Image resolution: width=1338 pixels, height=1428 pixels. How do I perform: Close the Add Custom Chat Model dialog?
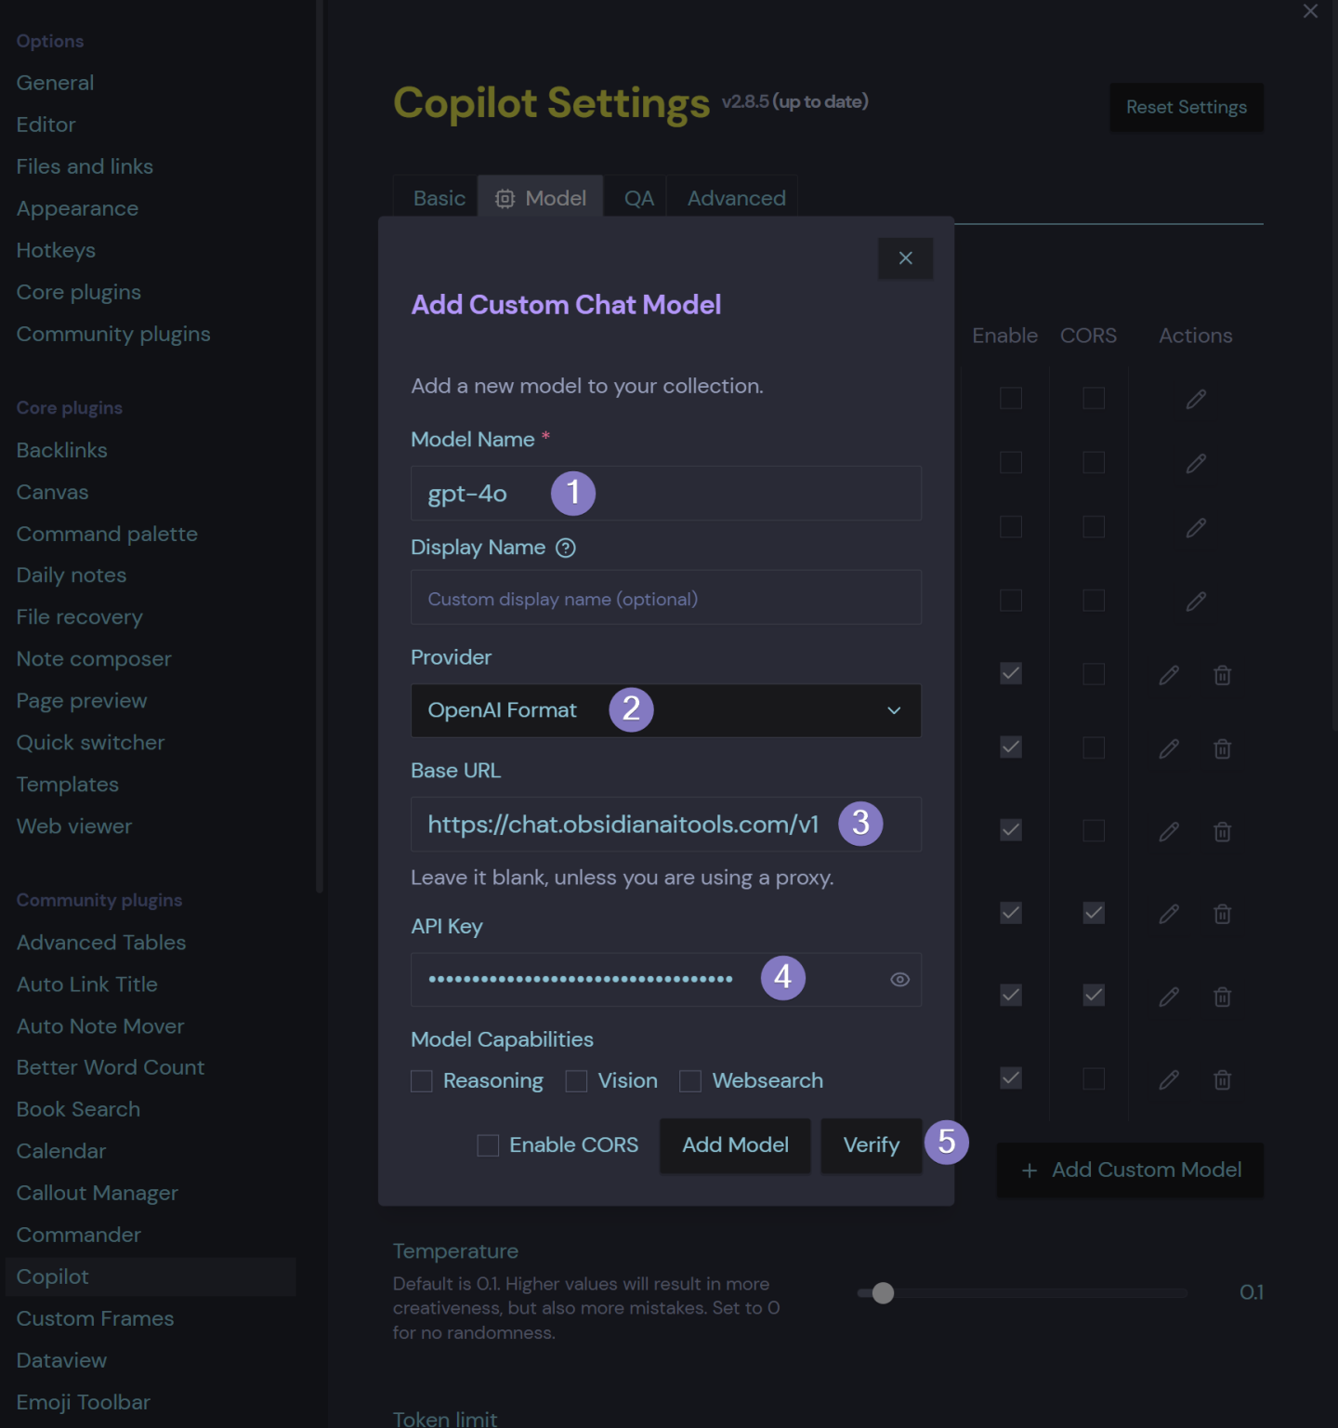(x=905, y=258)
